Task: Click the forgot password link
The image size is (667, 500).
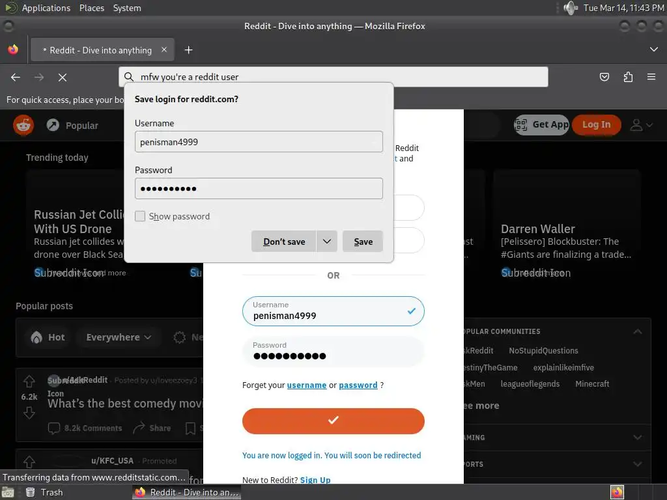Action: (x=358, y=385)
